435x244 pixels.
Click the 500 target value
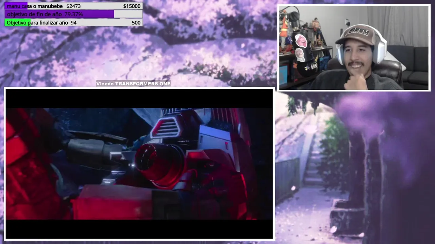(x=136, y=23)
